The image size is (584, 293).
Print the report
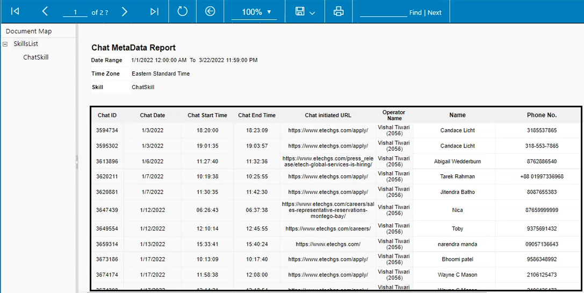tap(338, 11)
